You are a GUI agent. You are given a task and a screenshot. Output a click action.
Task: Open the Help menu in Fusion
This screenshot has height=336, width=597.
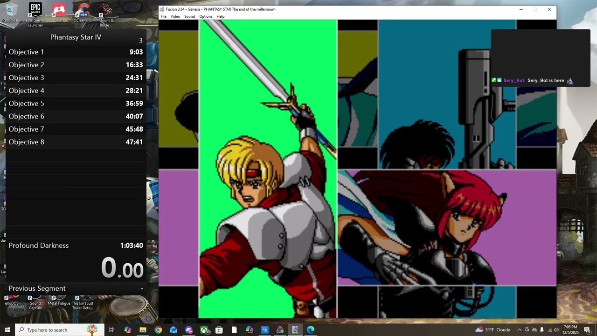pyautogui.click(x=220, y=16)
